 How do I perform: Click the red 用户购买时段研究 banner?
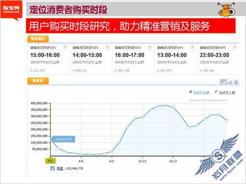pos(131,26)
